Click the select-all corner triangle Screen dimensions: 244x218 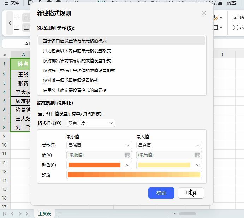[x=5, y=55]
